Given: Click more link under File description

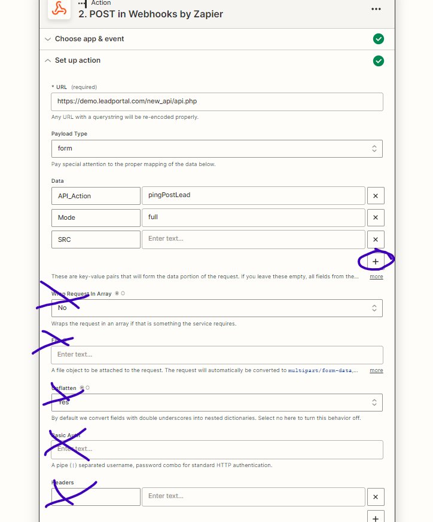Looking at the screenshot, I should (376, 370).
